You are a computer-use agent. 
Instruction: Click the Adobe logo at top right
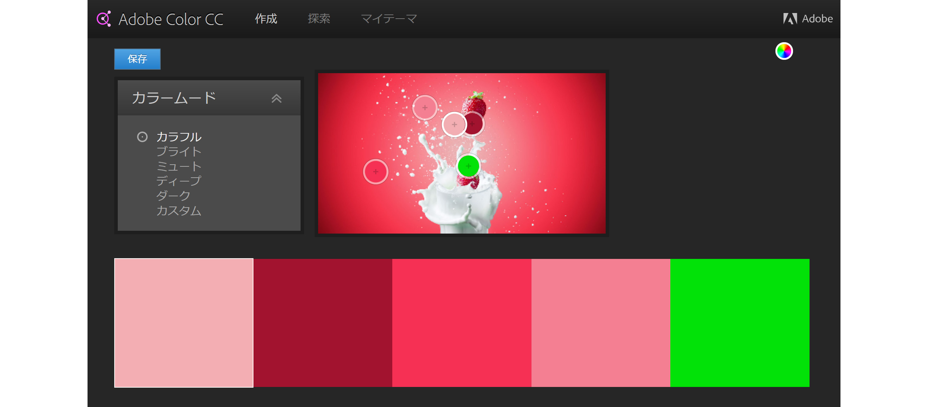[x=808, y=19]
